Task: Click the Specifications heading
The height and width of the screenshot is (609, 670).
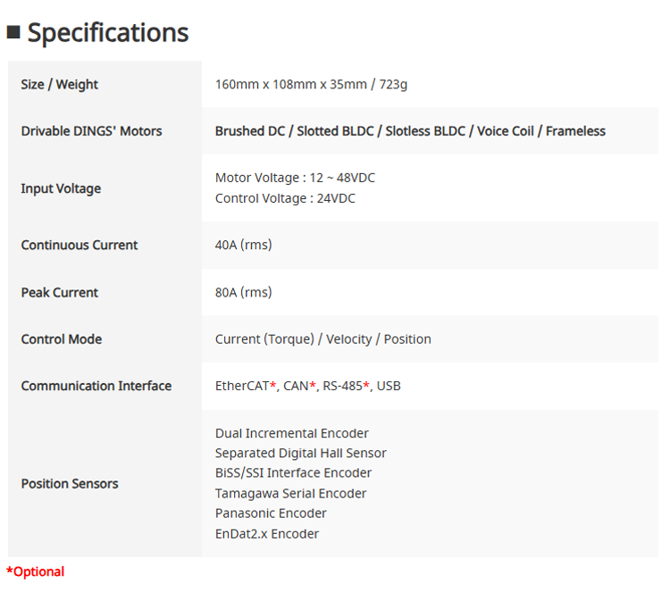Action: coord(107,32)
